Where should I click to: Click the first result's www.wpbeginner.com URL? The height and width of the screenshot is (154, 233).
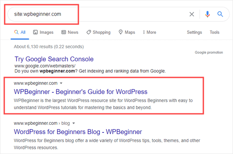click(36, 83)
